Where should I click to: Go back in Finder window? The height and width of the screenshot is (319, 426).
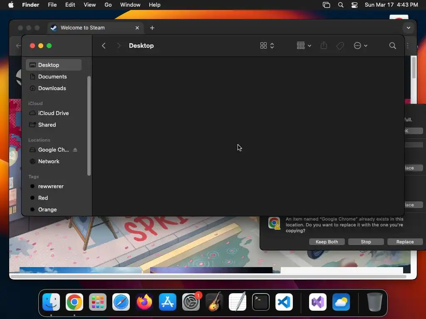point(104,46)
